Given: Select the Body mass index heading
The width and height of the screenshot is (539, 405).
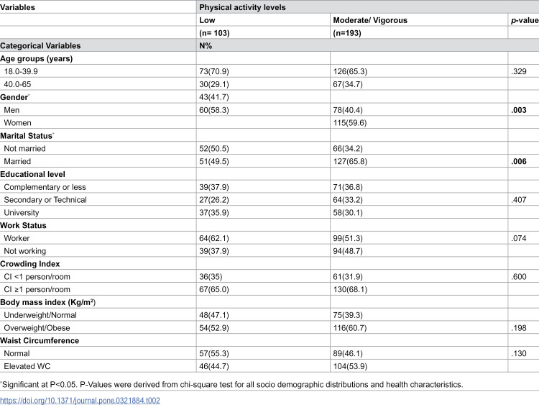Looking at the screenshot, I should pos(47,302).
